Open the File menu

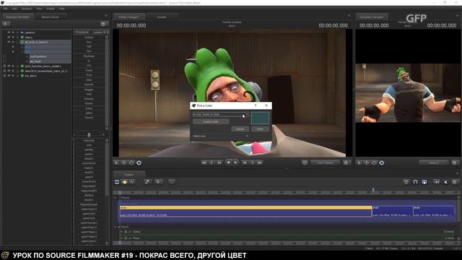tap(6, 9)
